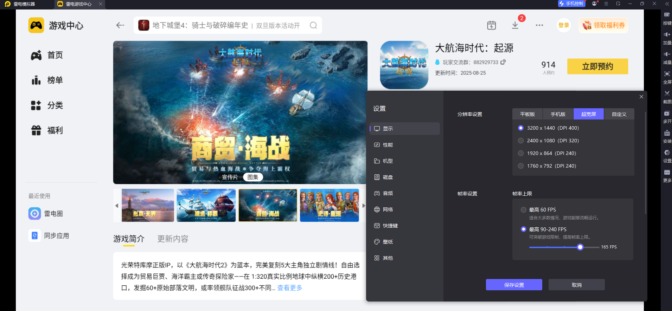Click the back arrow in game center
This screenshot has width=672, height=311.
coord(120,25)
